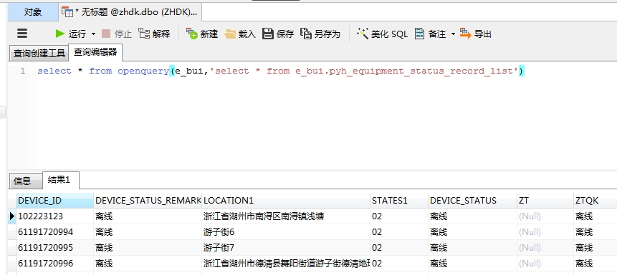The image size is (617, 275).
Task: Click the collapse handle on the left sidebar edge
Action: coord(3,112)
